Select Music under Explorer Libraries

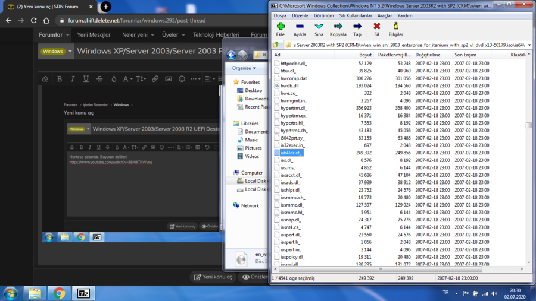(x=251, y=140)
